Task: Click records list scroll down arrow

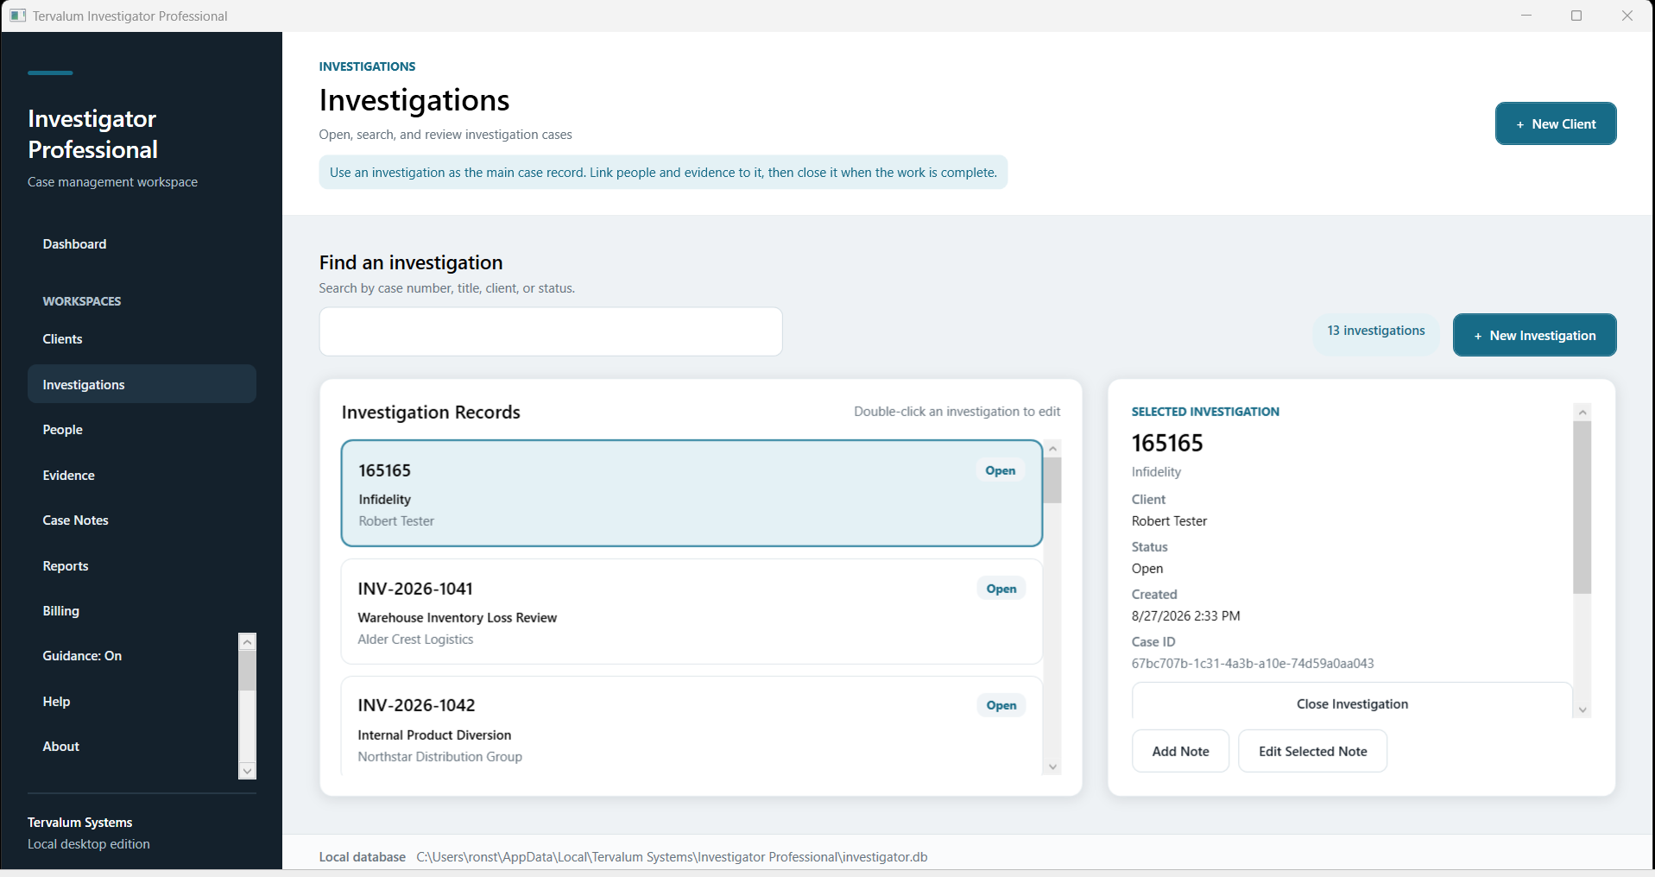Action: tap(1052, 767)
